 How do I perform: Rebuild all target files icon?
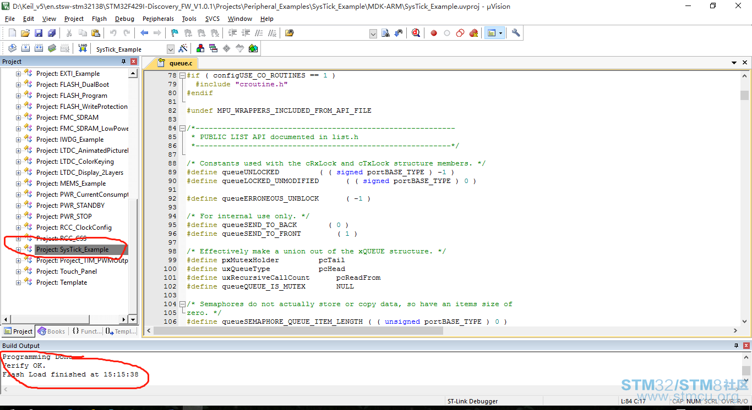pos(39,48)
